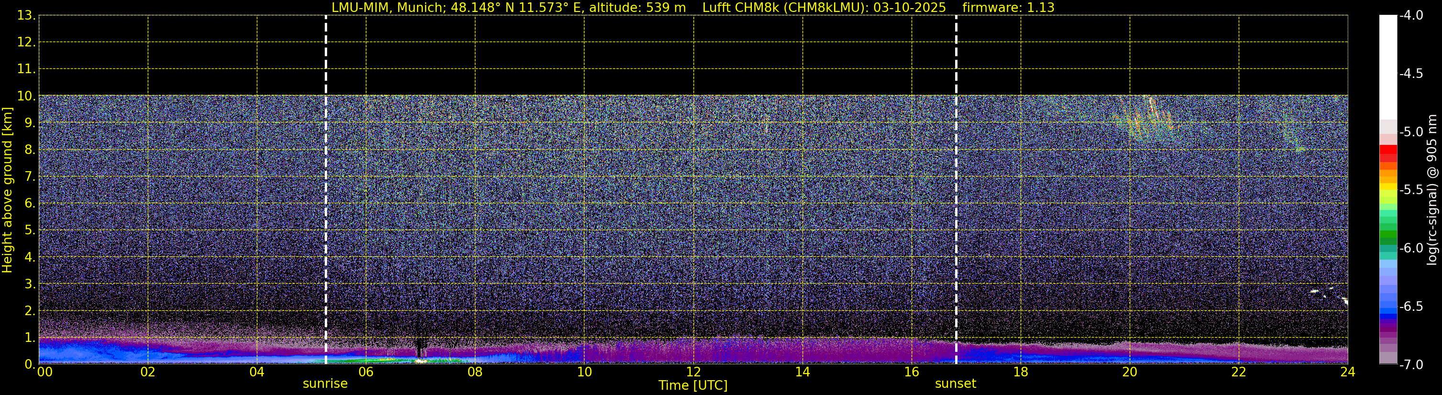Select the 'Time [UTC]' axis title
This screenshot has height=395, width=1442.
693,385
